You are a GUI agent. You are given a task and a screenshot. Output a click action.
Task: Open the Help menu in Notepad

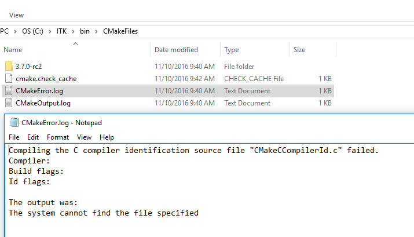pyautogui.click(x=107, y=137)
